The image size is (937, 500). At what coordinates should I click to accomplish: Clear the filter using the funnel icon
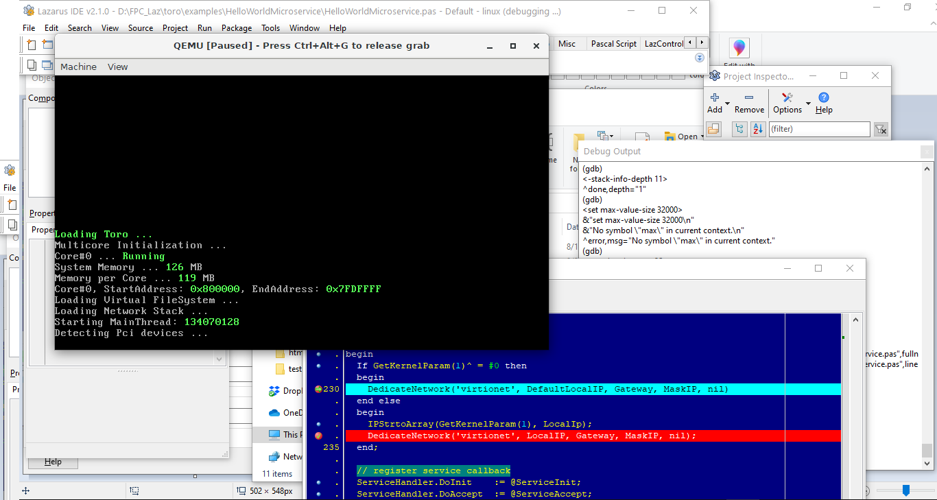click(x=881, y=129)
